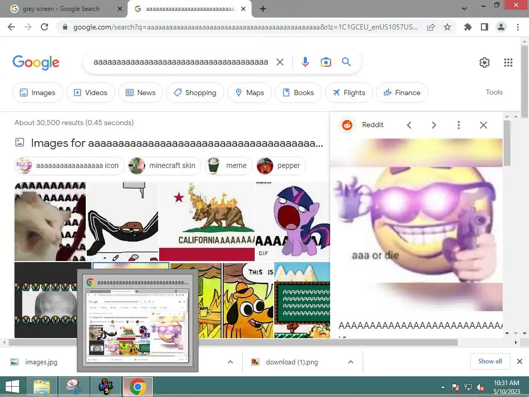The image size is (529, 397).
Task: Open the Chrome three-dot menu
Action: (x=518, y=27)
